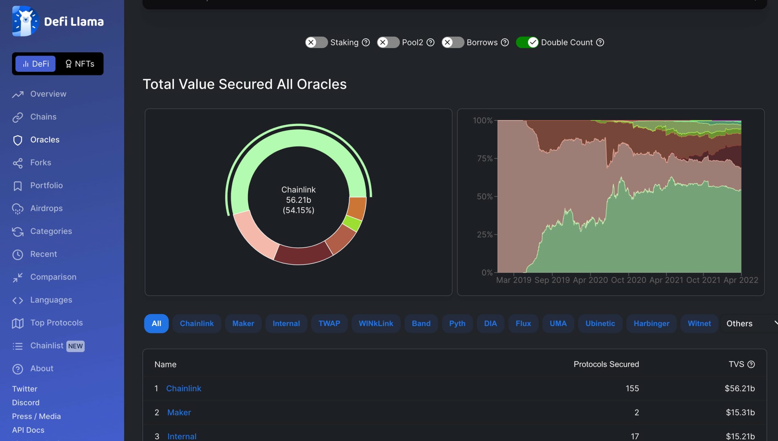
Task: Open the Press / Media link
Action: click(36, 416)
